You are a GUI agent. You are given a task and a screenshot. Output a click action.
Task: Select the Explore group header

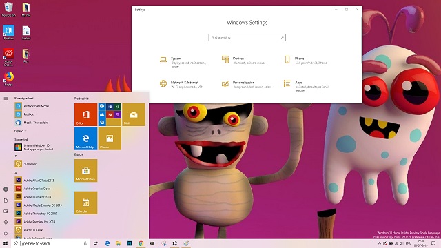79,154
